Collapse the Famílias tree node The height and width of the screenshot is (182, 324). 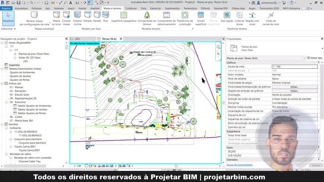(2, 124)
